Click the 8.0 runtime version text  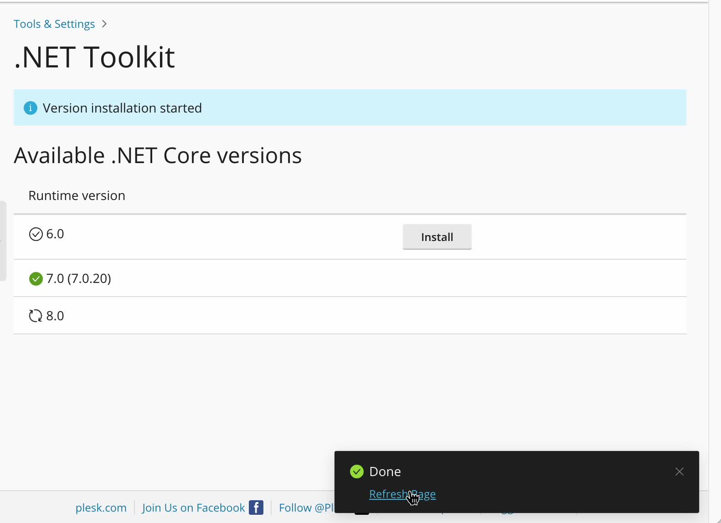55,316
